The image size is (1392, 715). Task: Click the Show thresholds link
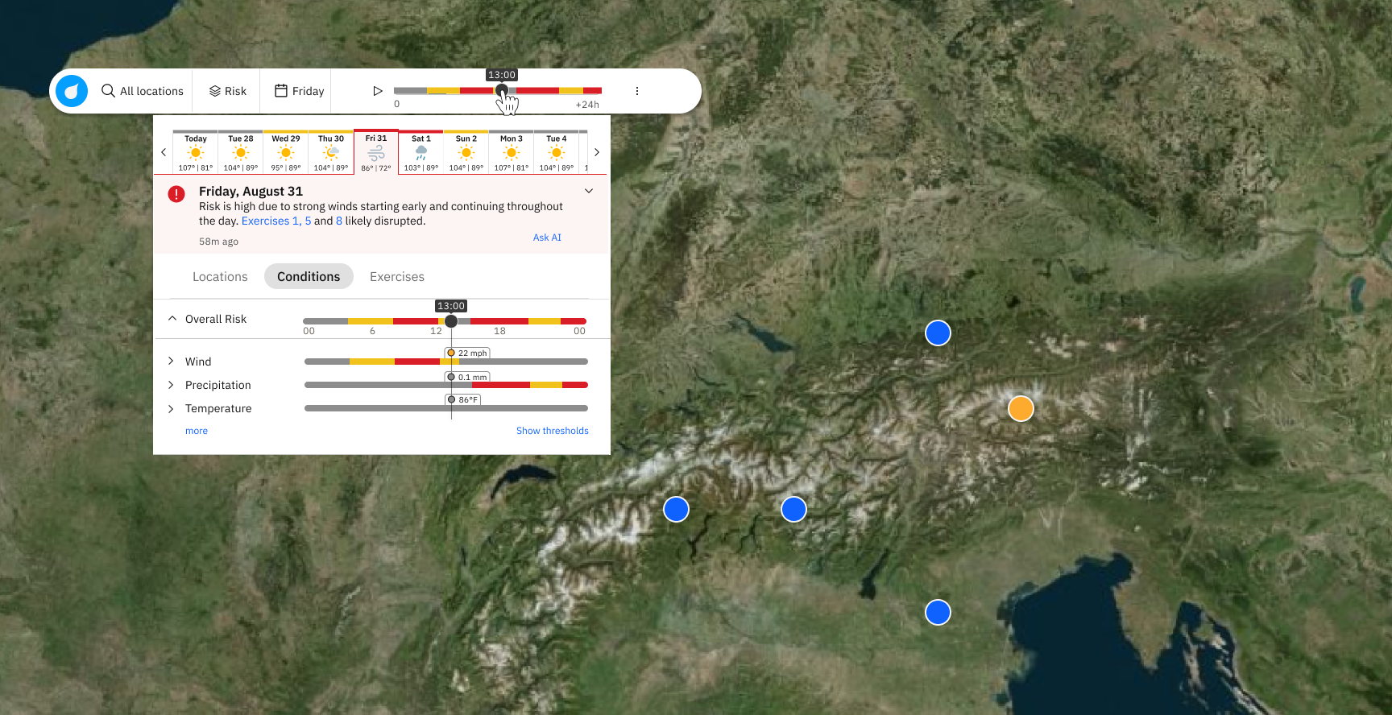(x=552, y=431)
